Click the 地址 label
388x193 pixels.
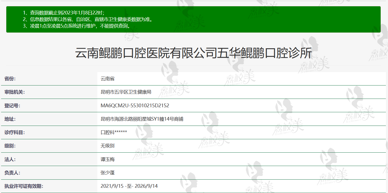click(x=10, y=119)
